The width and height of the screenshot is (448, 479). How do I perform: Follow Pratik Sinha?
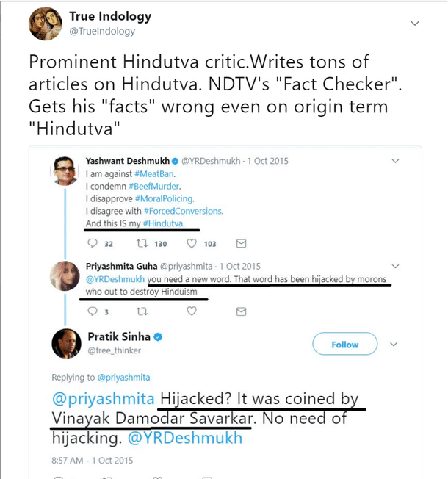345,344
